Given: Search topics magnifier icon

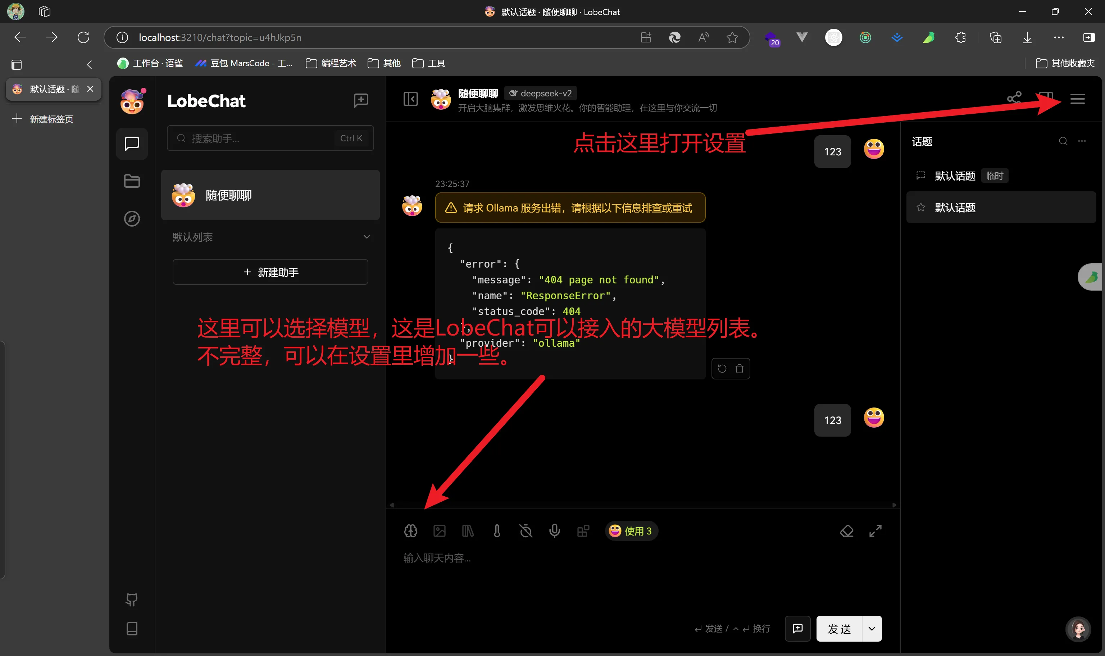Looking at the screenshot, I should 1063,141.
